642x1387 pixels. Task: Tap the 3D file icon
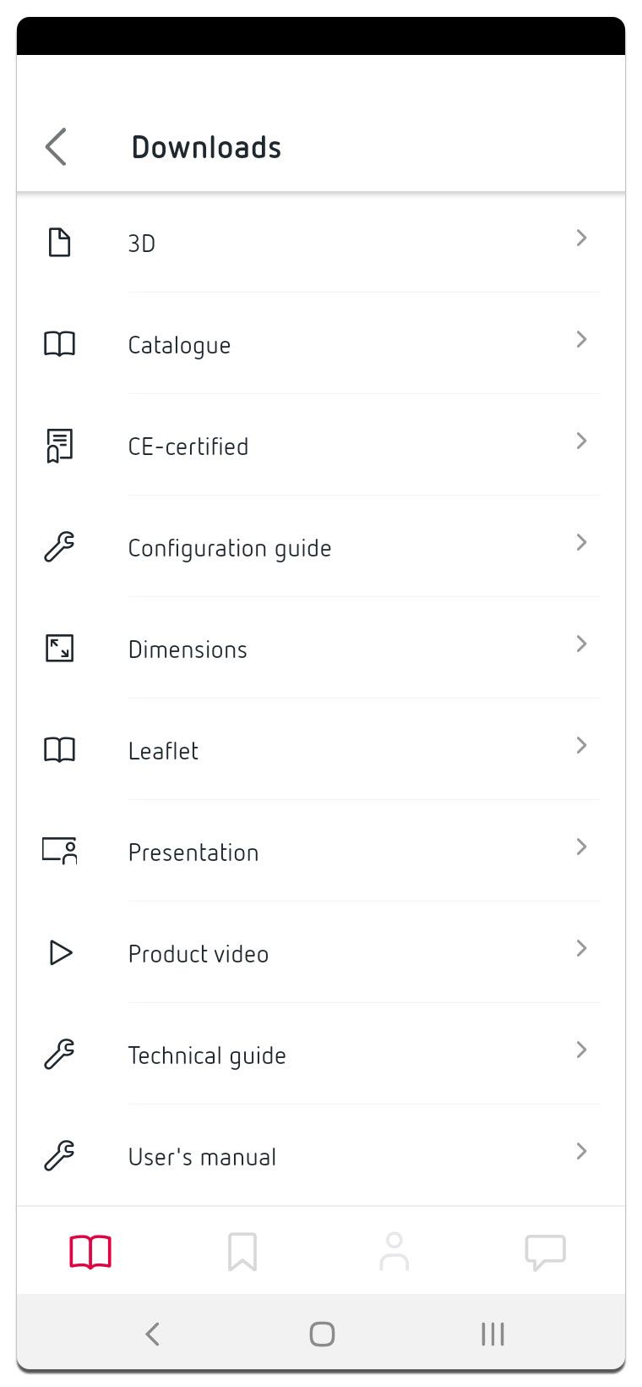pyautogui.click(x=59, y=243)
